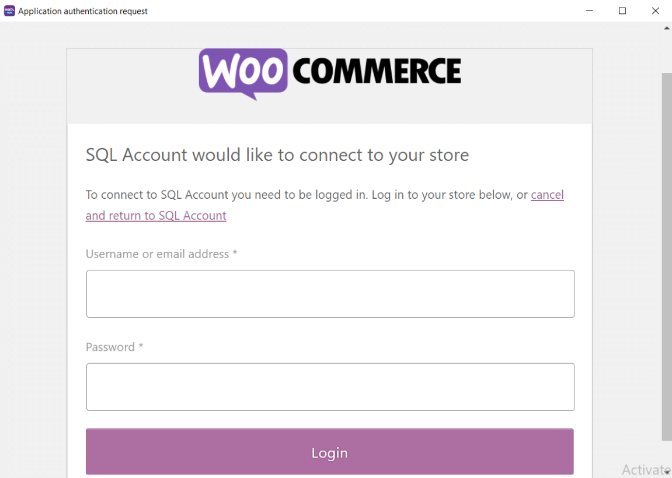672x478 pixels.
Task: Focus the Password input field
Action: click(x=330, y=387)
